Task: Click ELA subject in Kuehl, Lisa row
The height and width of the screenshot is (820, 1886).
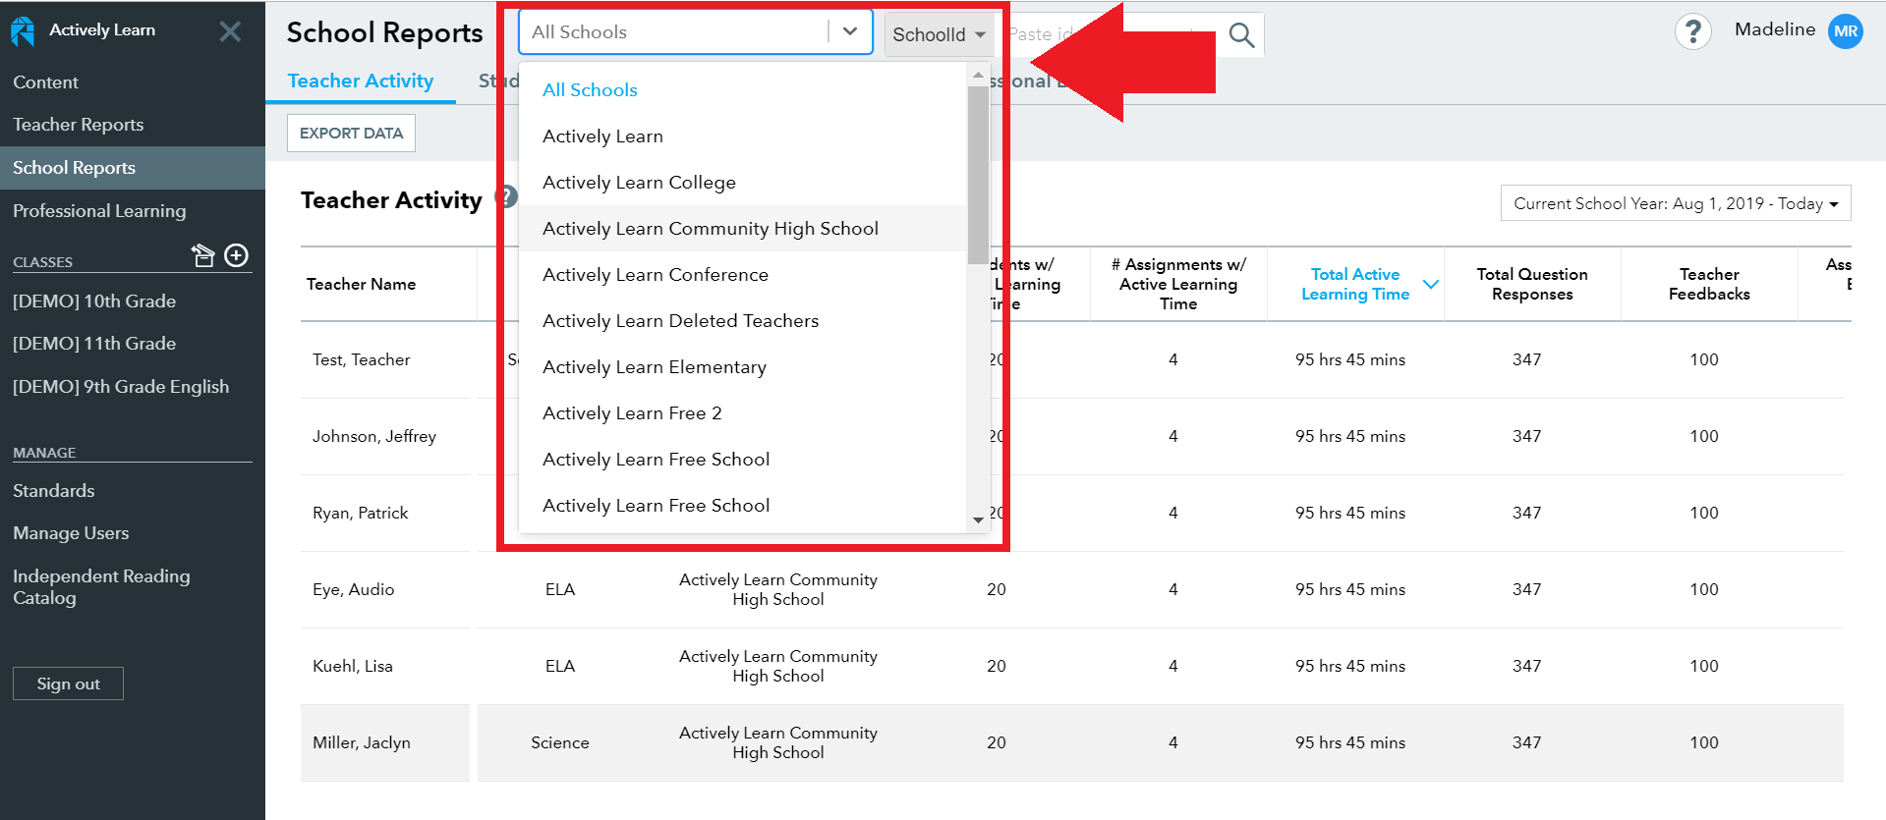Action: coord(560,666)
